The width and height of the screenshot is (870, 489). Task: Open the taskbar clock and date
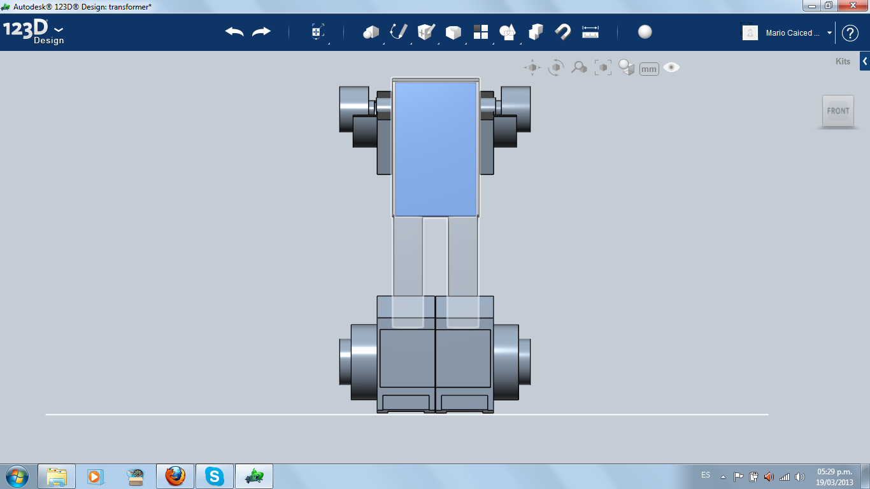click(835, 477)
